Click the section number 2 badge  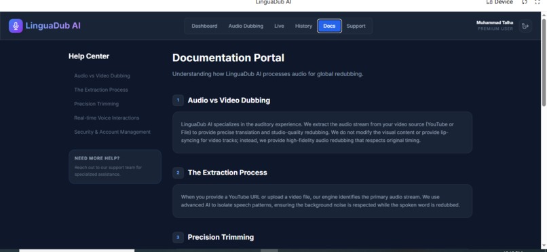point(178,173)
